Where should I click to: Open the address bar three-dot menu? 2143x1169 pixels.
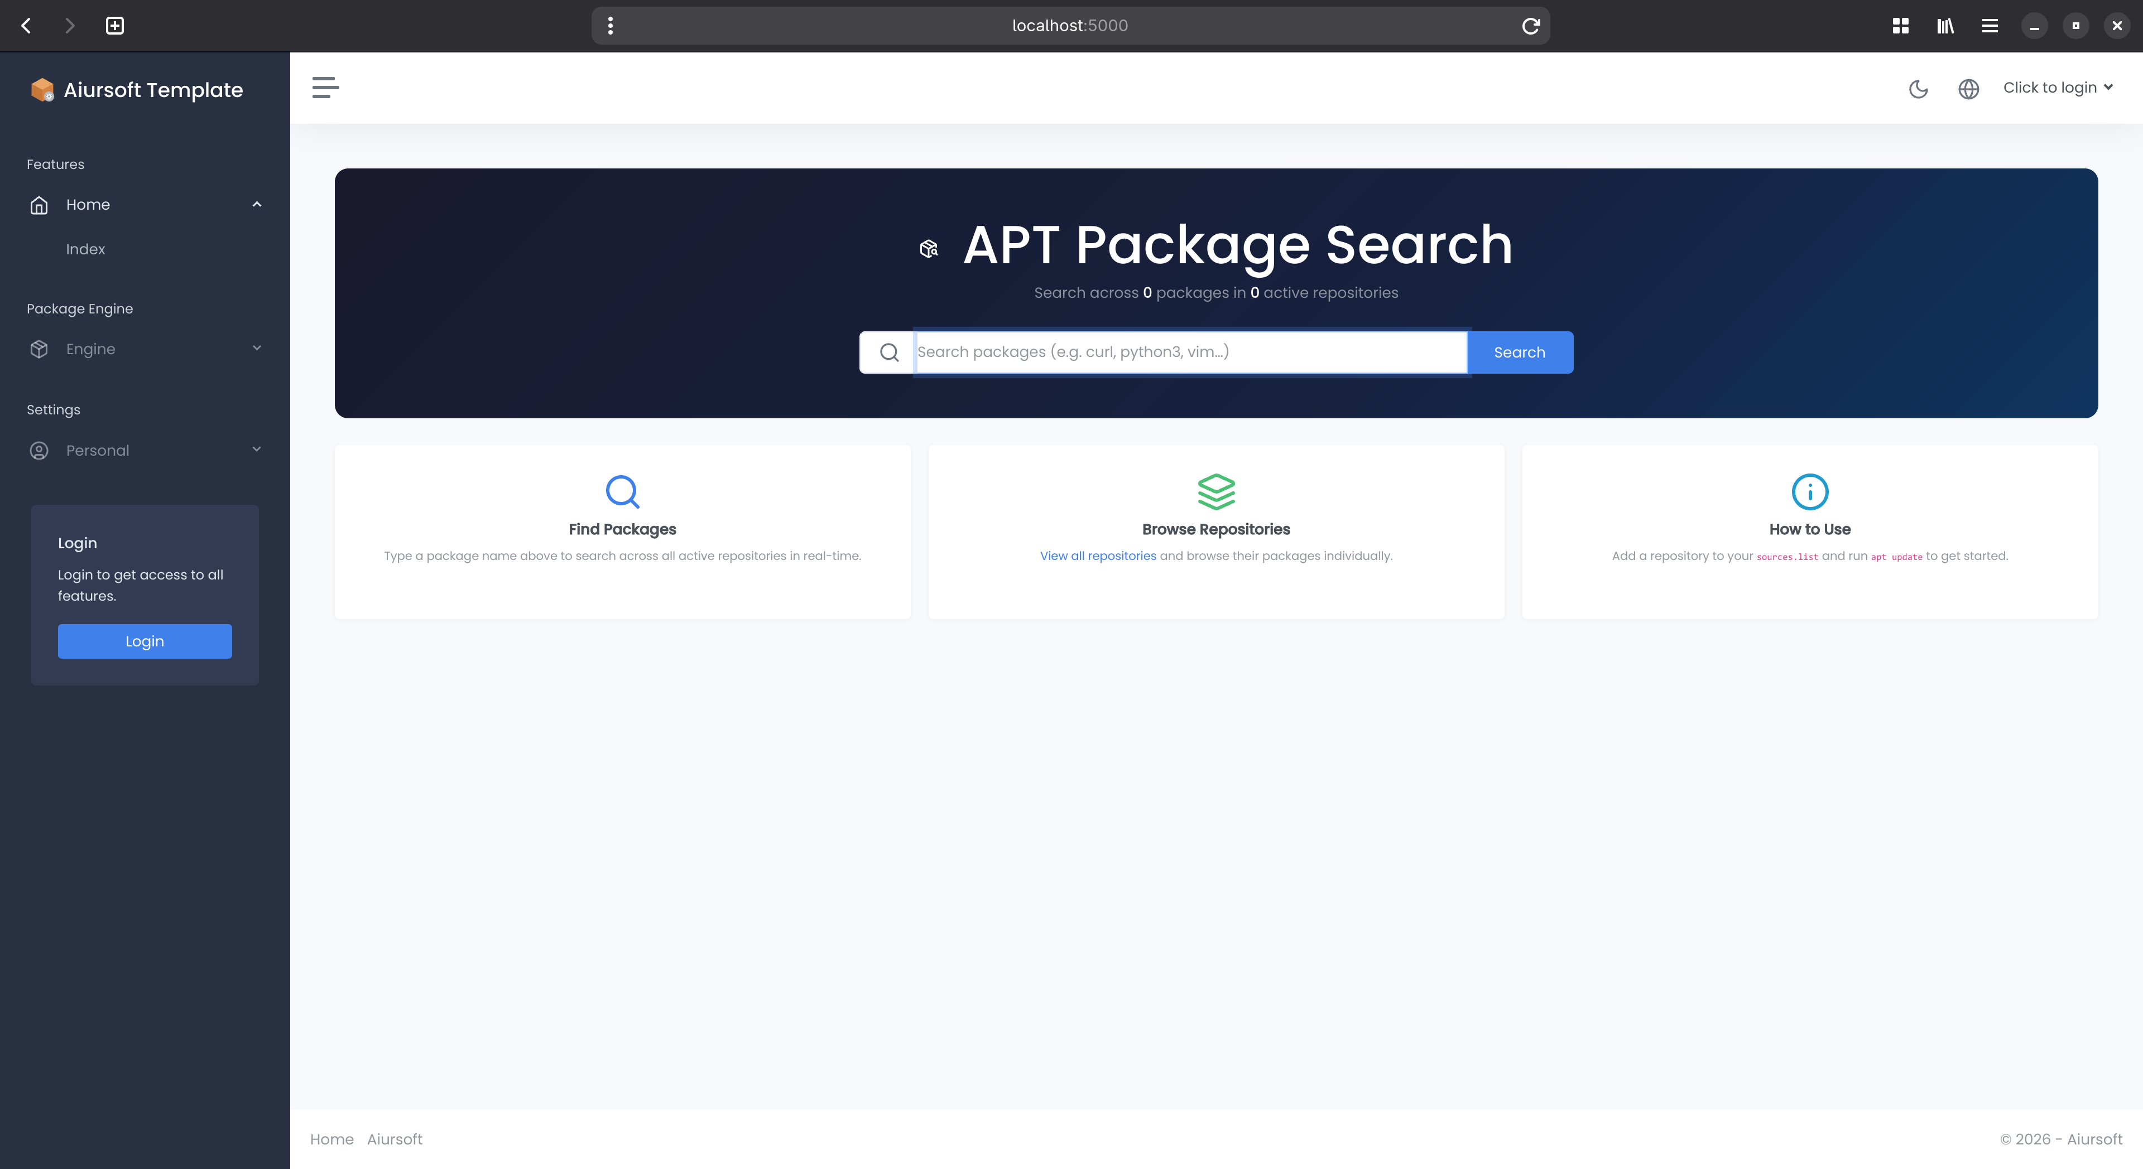(611, 26)
